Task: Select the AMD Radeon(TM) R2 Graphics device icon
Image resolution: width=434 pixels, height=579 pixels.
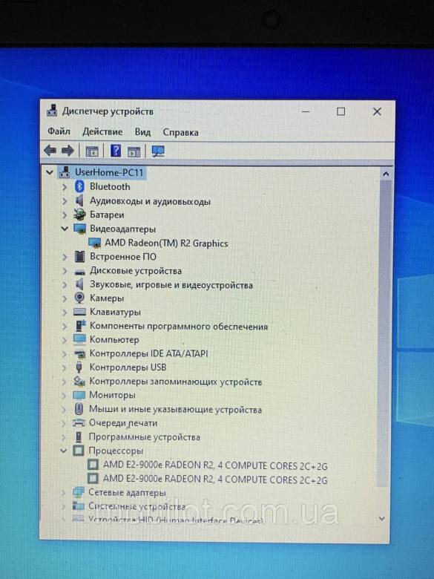Action: [94, 243]
